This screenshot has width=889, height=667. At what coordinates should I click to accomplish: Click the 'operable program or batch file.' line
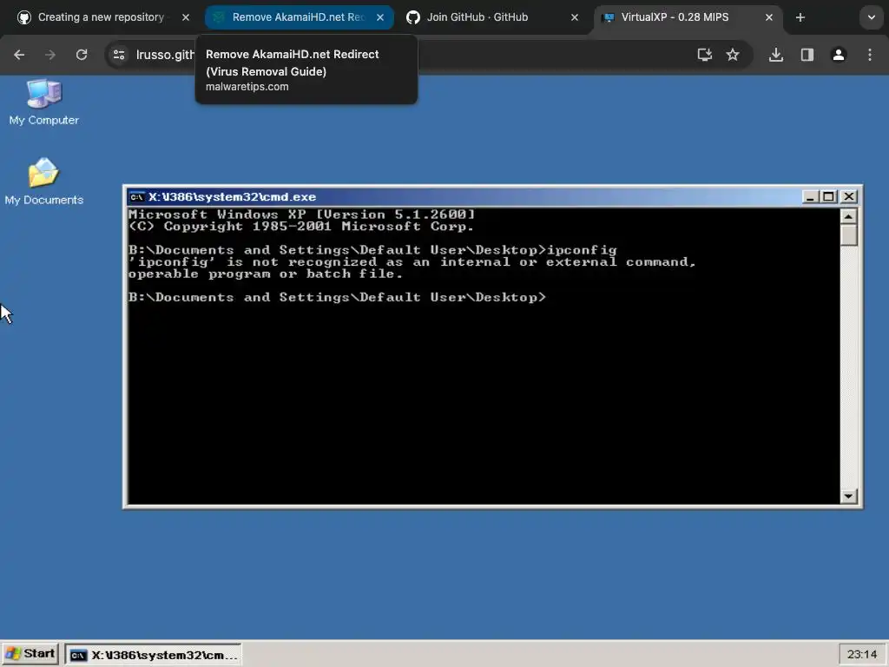(266, 274)
